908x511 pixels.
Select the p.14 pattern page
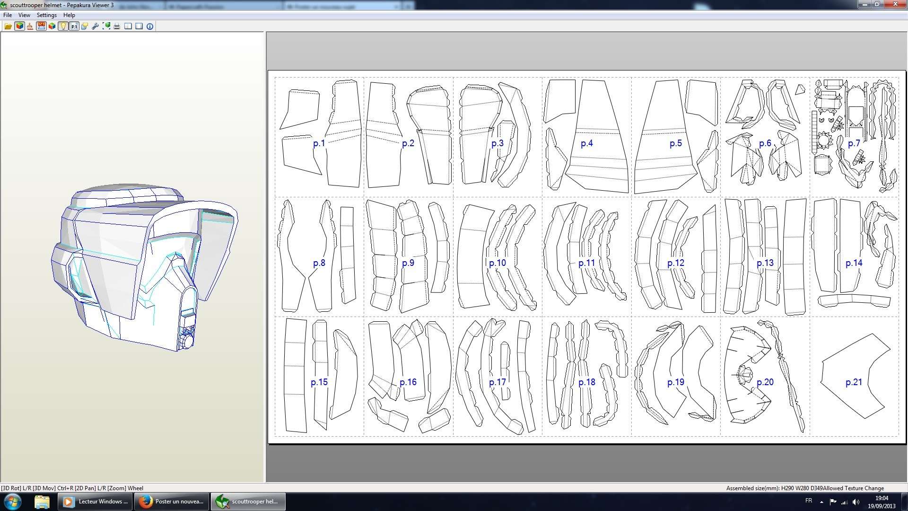(854, 256)
